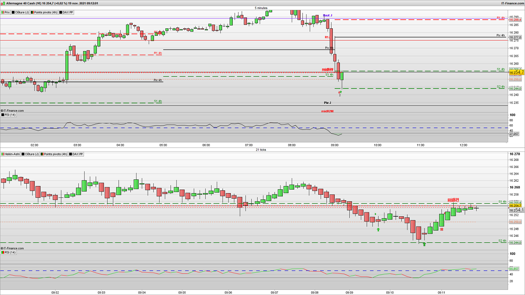The width and height of the screenshot is (525, 295).
Task: Click the 12:00 time axis label
Action: 463,145
